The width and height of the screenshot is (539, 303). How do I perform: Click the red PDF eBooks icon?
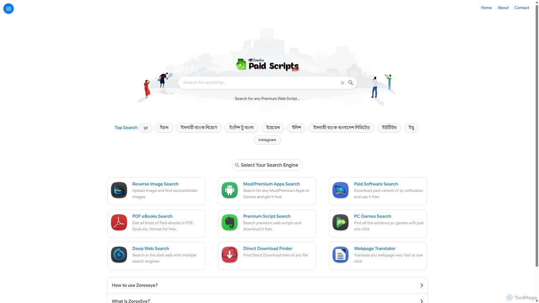coord(119,223)
